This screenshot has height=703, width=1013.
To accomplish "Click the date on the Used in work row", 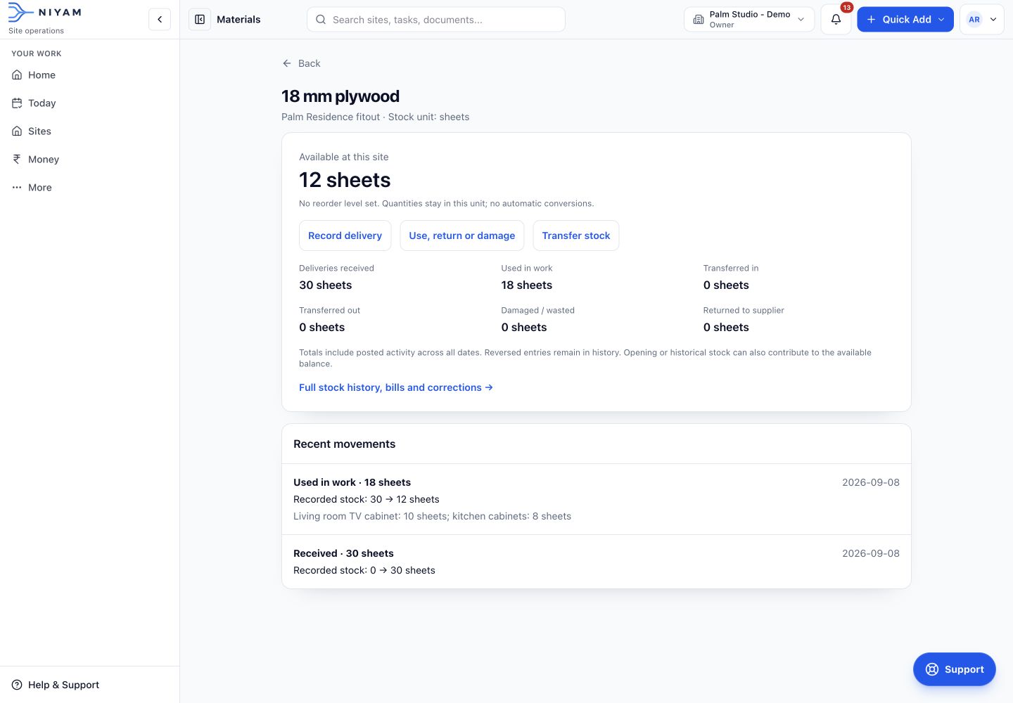I will [x=871, y=482].
